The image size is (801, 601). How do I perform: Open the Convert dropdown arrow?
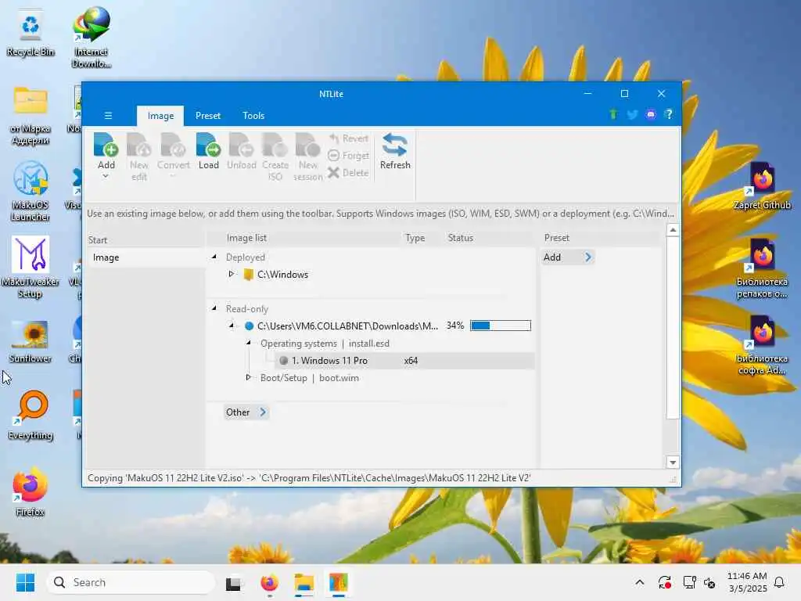(x=173, y=176)
